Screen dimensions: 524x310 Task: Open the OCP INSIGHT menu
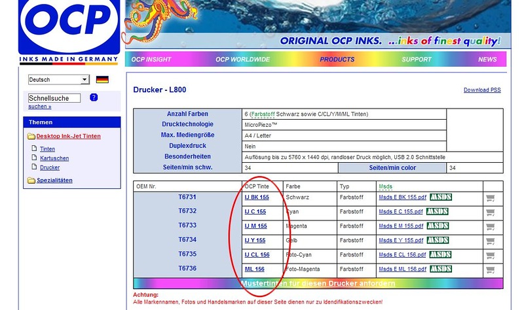pyautogui.click(x=151, y=60)
